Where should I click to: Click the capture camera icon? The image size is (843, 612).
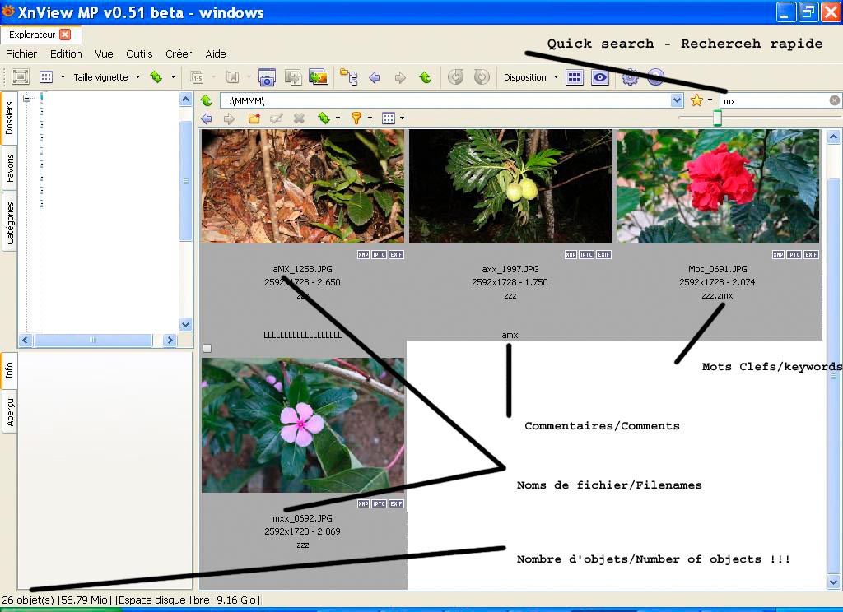pyautogui.click(x=267, y=77)
